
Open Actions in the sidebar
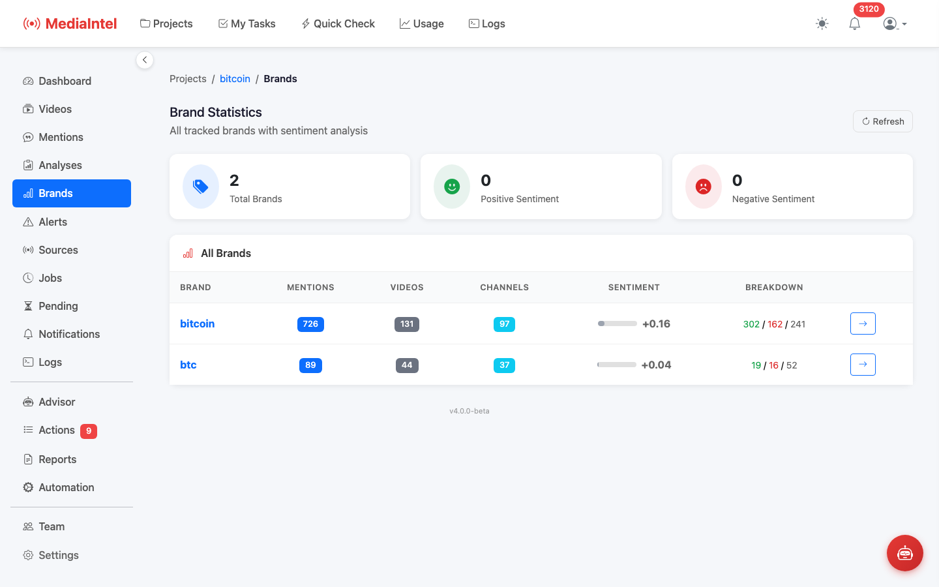pos(57,430)
